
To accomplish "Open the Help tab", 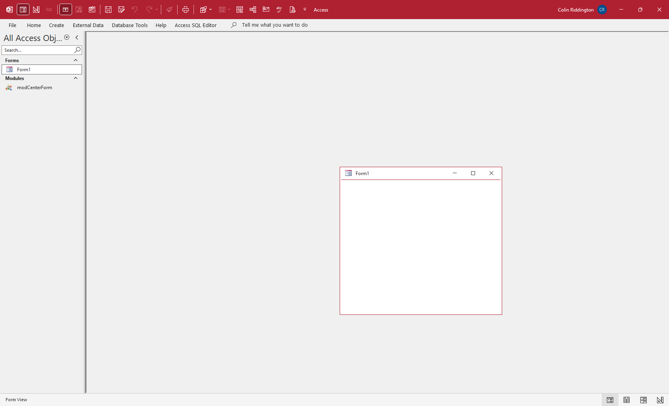I will coord(161,25).
